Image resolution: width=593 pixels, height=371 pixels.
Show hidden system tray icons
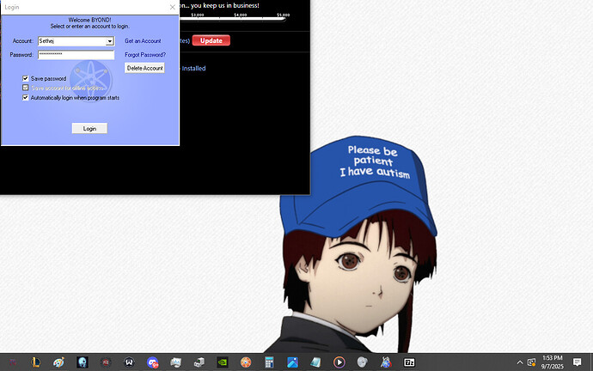coord(520,362)
